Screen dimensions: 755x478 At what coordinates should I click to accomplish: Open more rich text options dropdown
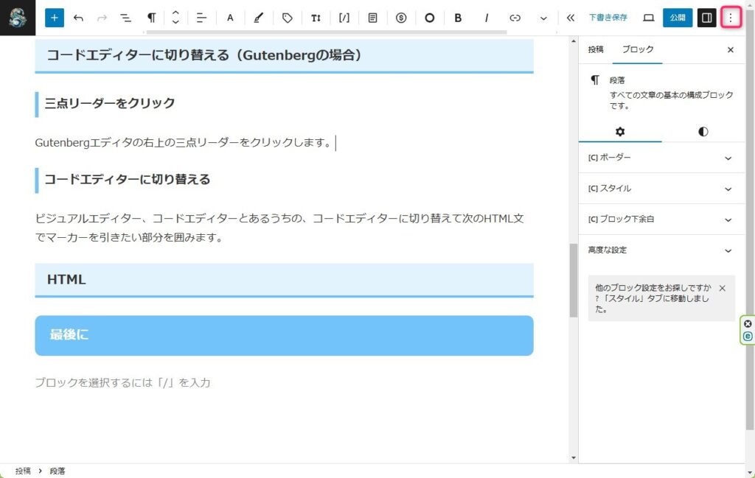[x=543, y=18]
